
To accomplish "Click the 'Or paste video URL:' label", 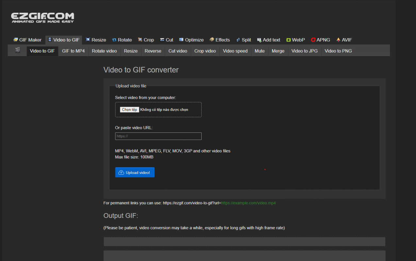I will click(x=134, y=128).
